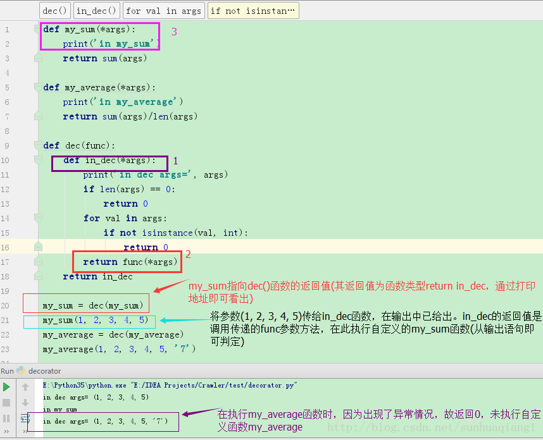Show hidden actions via Run toolbar chevron

coord(6,431)
